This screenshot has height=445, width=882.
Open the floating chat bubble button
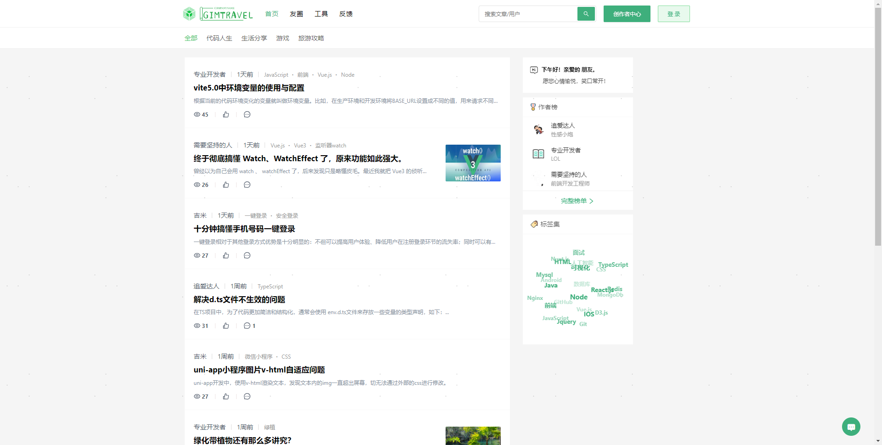pyautogui.click(x=851, y=427)
